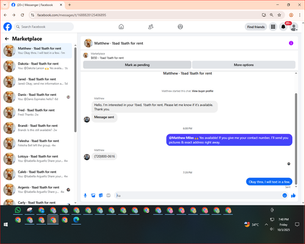Open the Windows Start menu

pos(5,224)
